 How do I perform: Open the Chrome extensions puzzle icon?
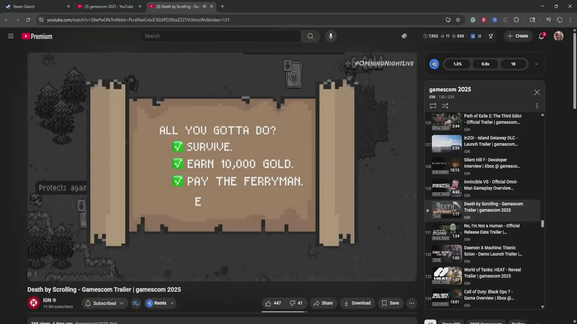517,20
